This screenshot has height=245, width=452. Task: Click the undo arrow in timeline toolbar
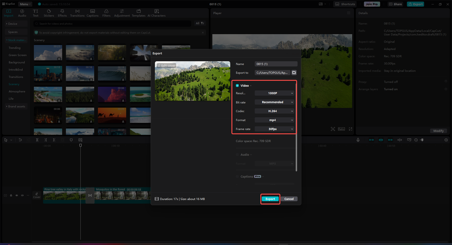(x=20, y=140)
